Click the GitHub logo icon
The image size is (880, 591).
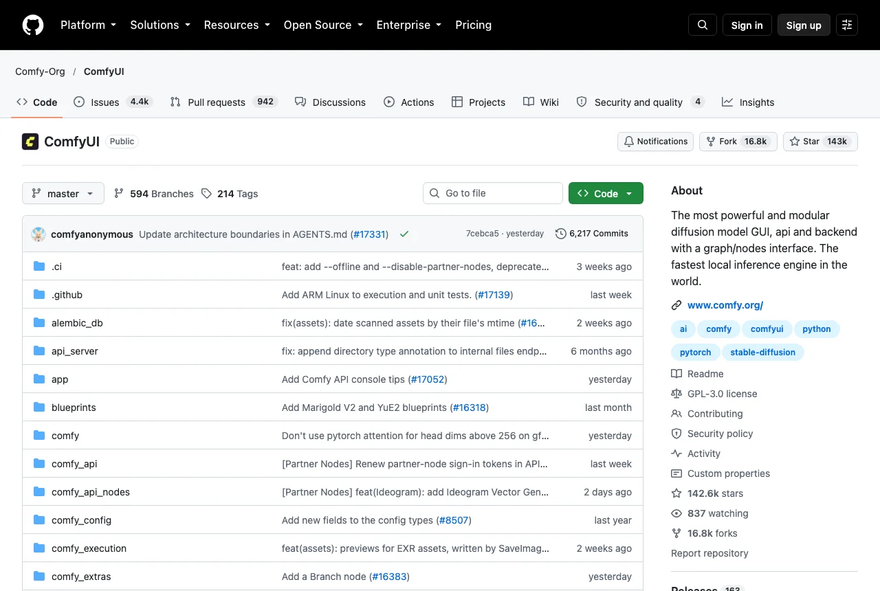33,25
